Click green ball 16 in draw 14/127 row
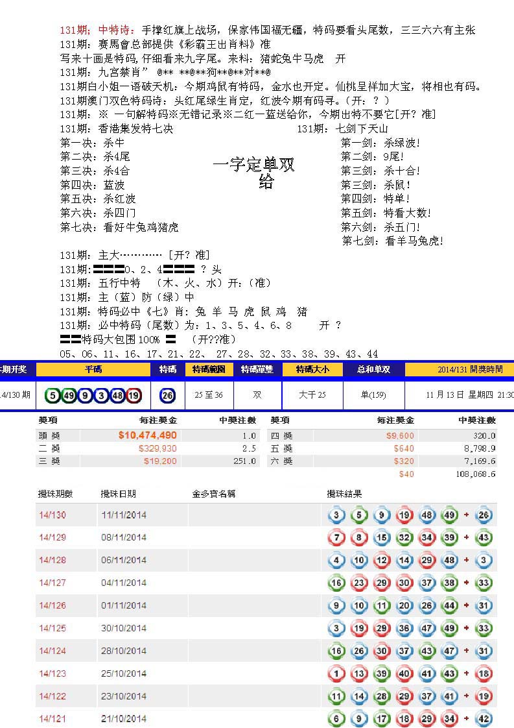 [x=336, y=583]
